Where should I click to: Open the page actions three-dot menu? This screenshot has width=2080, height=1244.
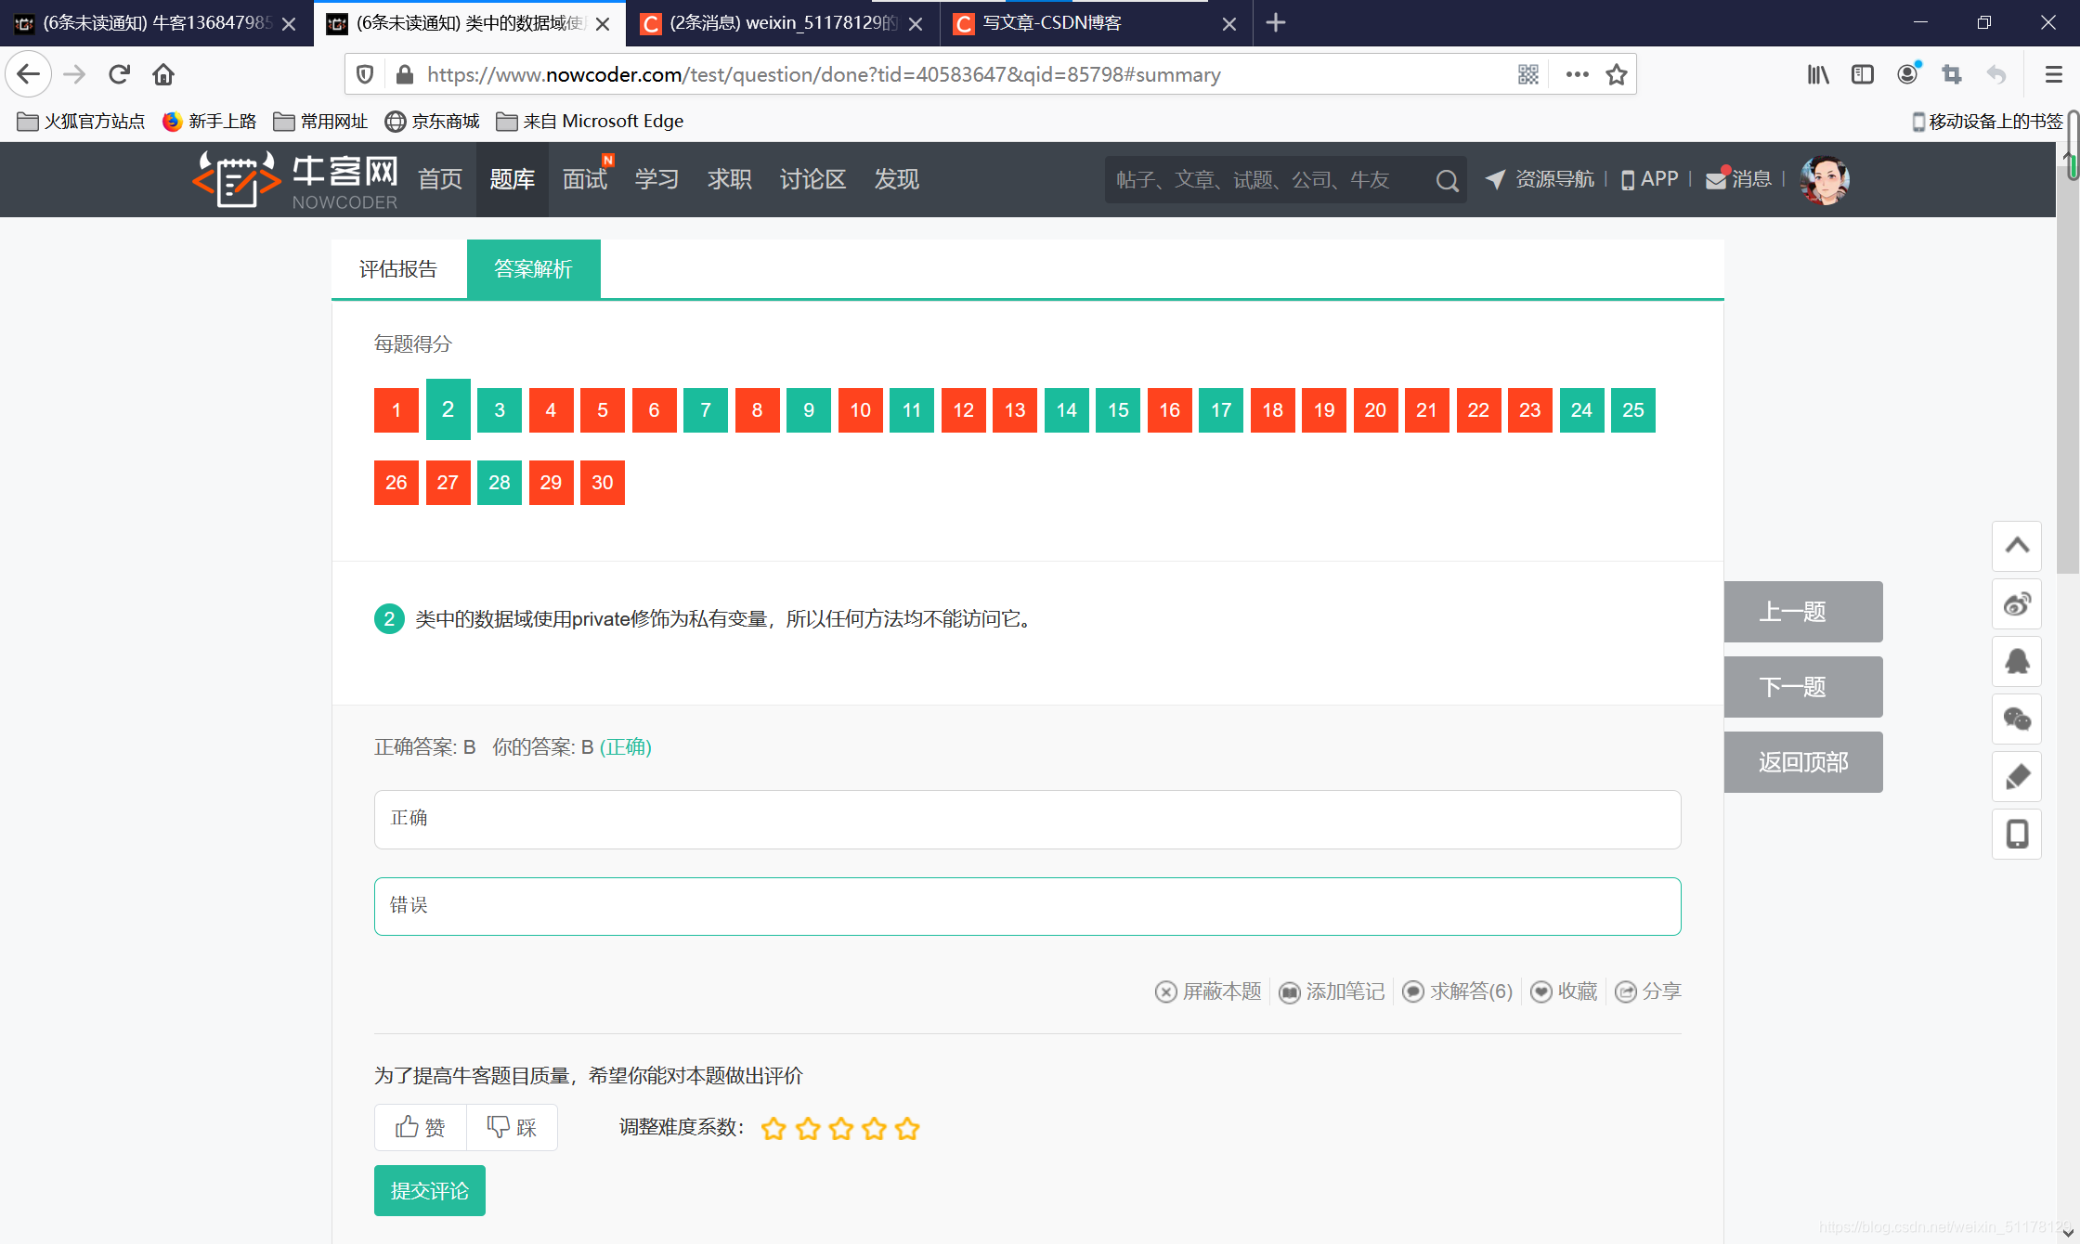coord(1577,74)
